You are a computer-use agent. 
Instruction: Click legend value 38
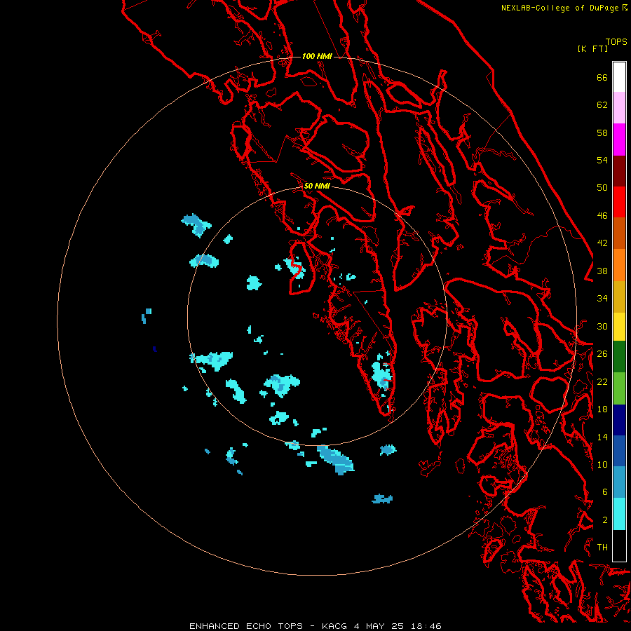[602, 271]
